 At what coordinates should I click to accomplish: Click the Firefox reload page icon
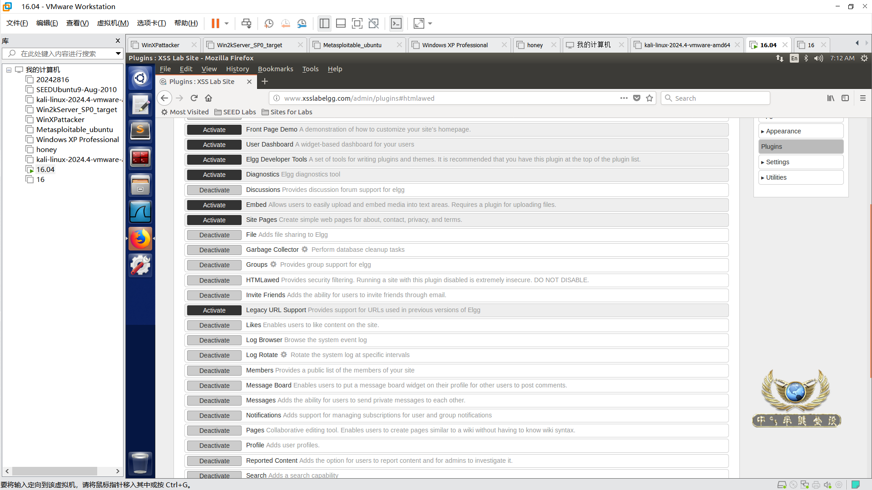coord(194,98)
